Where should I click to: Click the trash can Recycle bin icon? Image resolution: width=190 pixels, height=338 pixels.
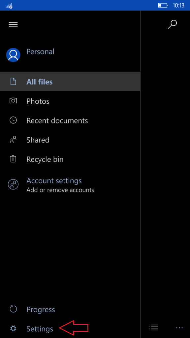coord(13,159)
